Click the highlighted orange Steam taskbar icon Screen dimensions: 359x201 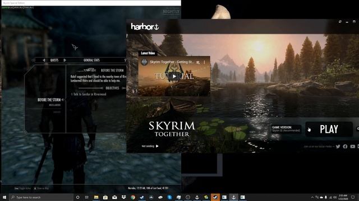point(215,197)
